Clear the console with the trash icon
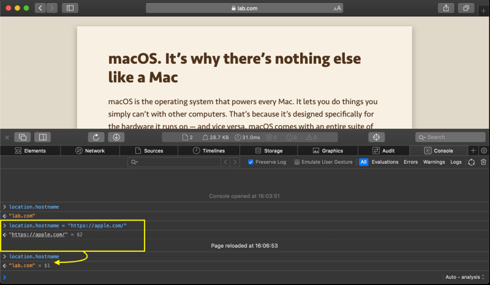 click(483, 162)
